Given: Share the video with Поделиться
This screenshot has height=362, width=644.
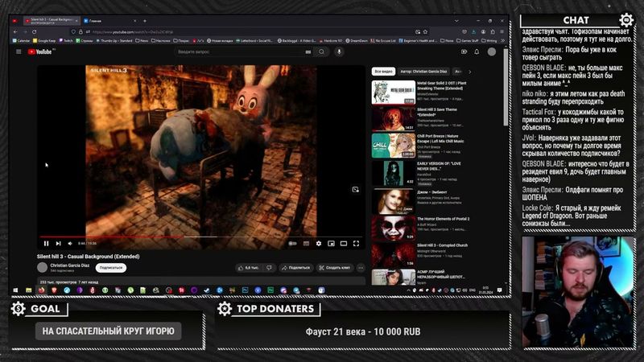Looking at the screenshot, I should [x=295, y=268].
